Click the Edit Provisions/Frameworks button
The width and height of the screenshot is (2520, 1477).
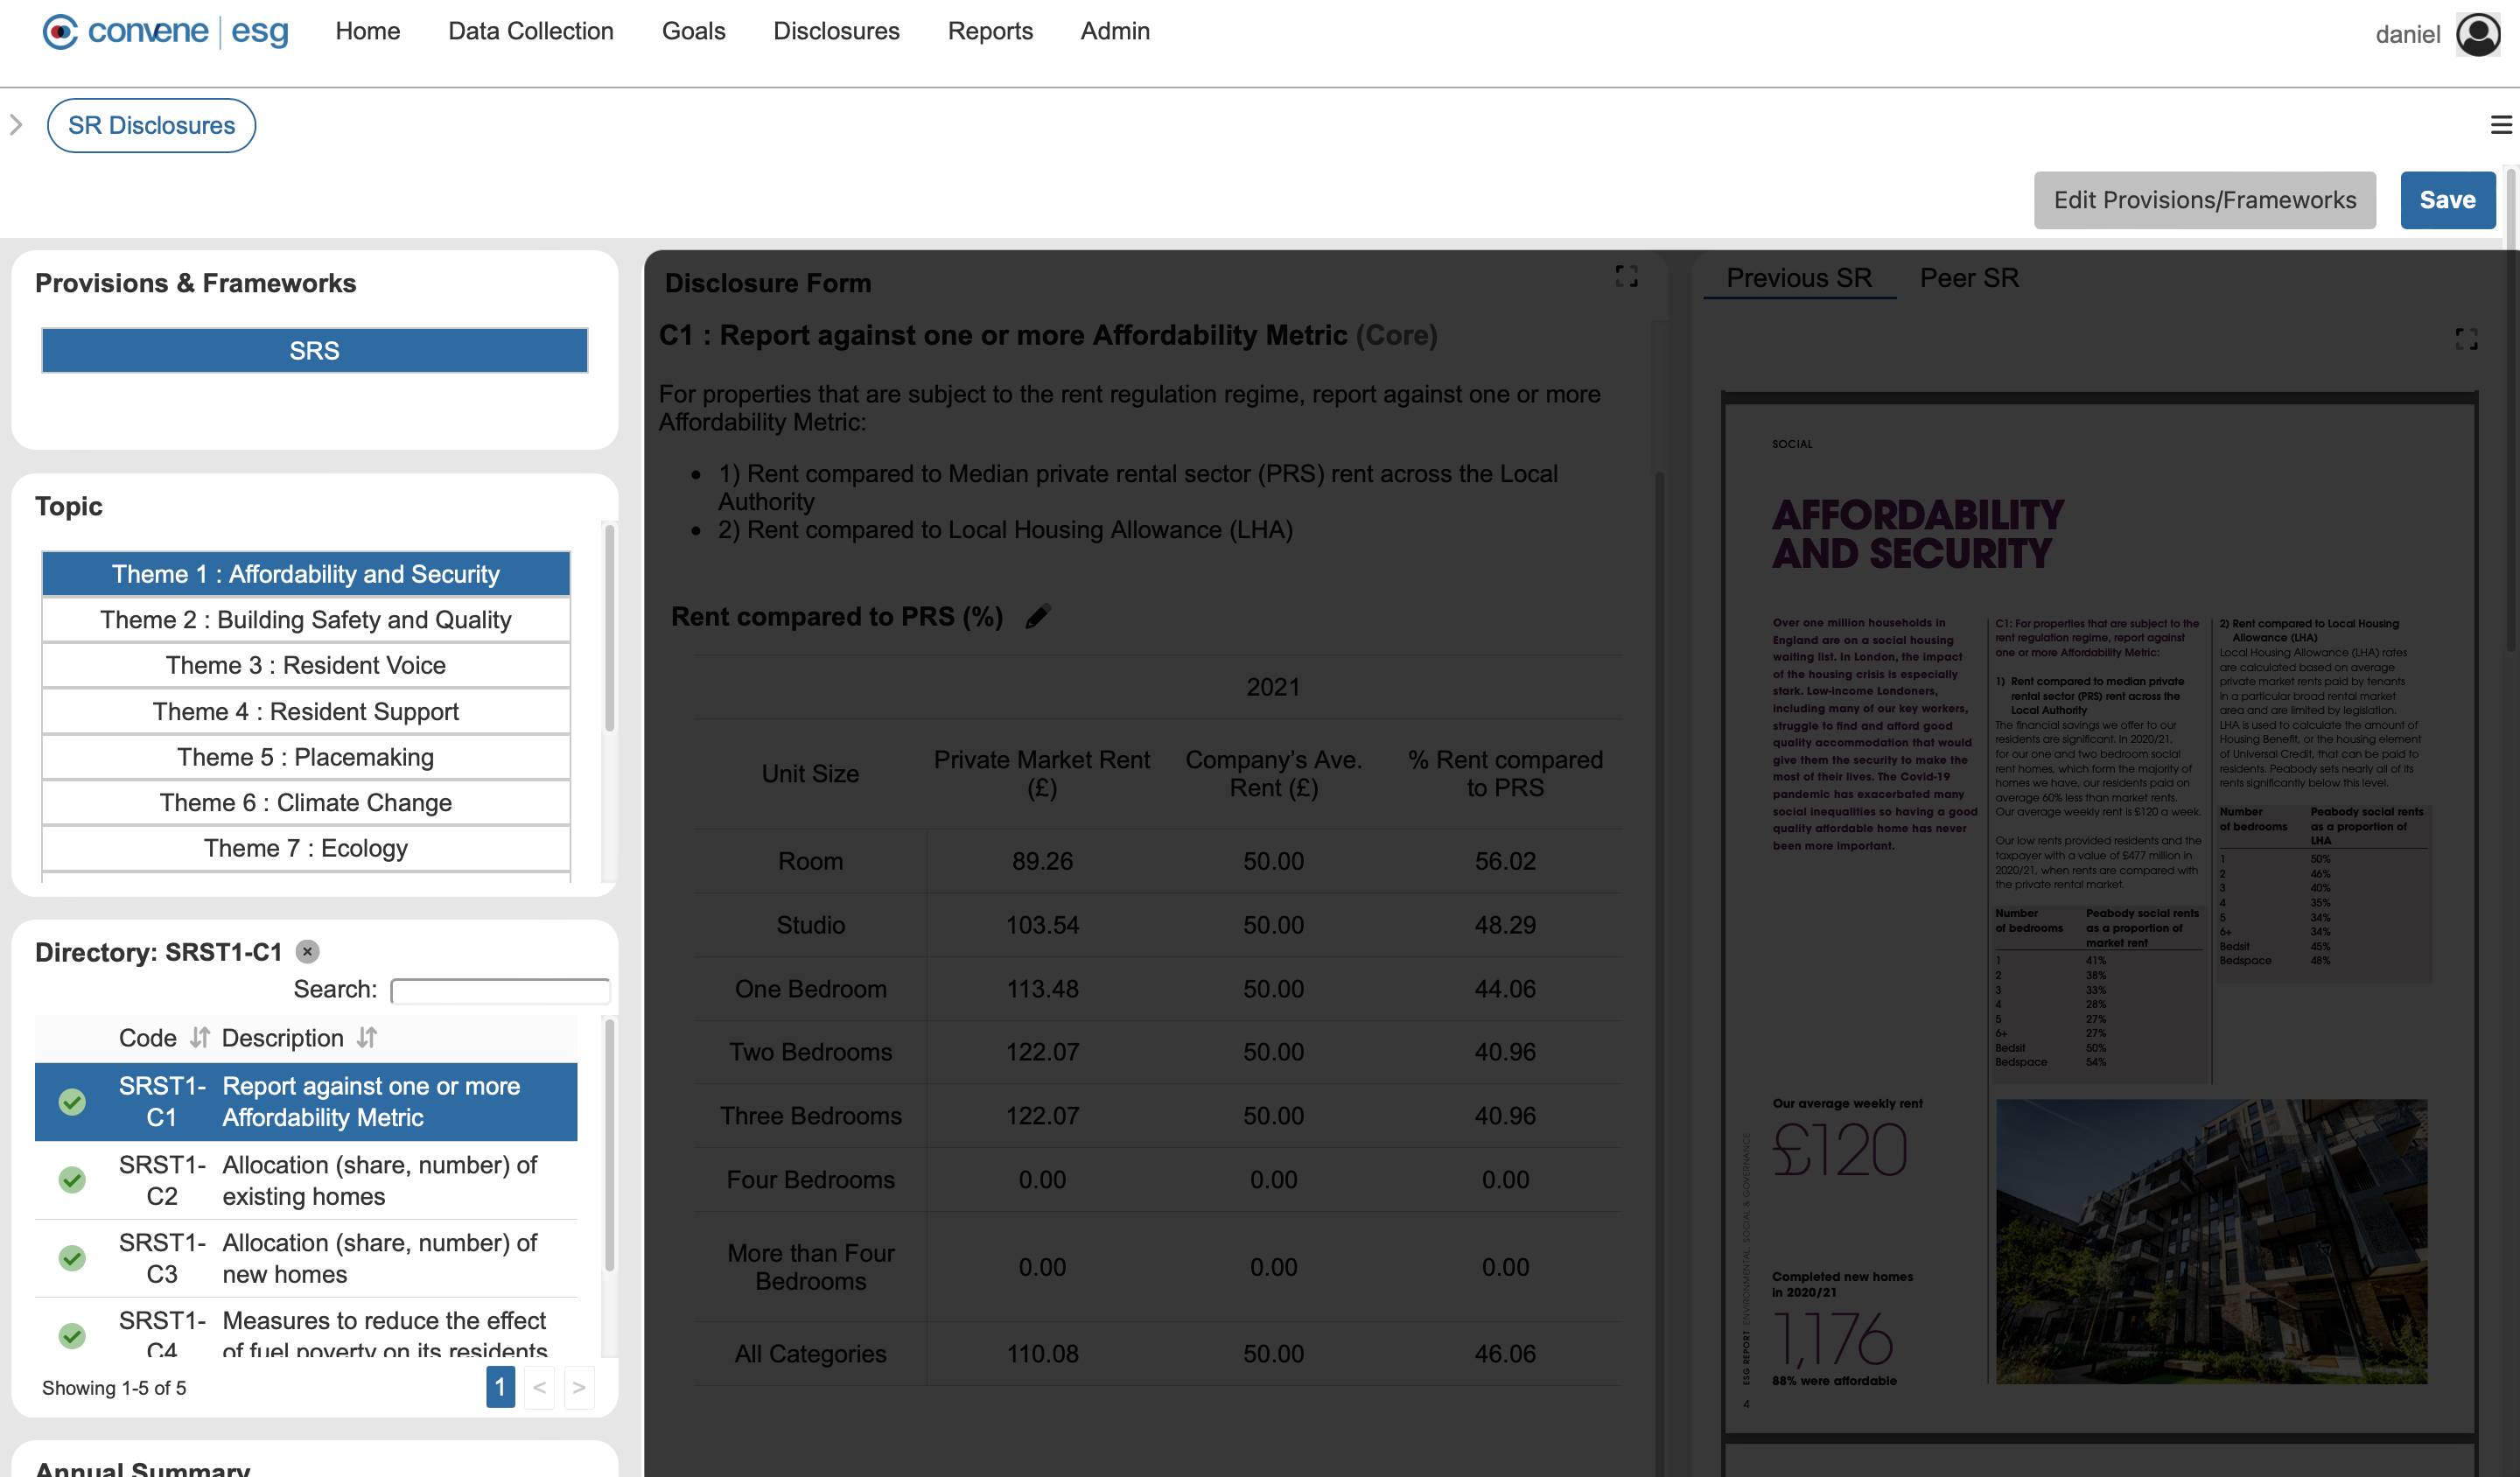pos(2206,199)
